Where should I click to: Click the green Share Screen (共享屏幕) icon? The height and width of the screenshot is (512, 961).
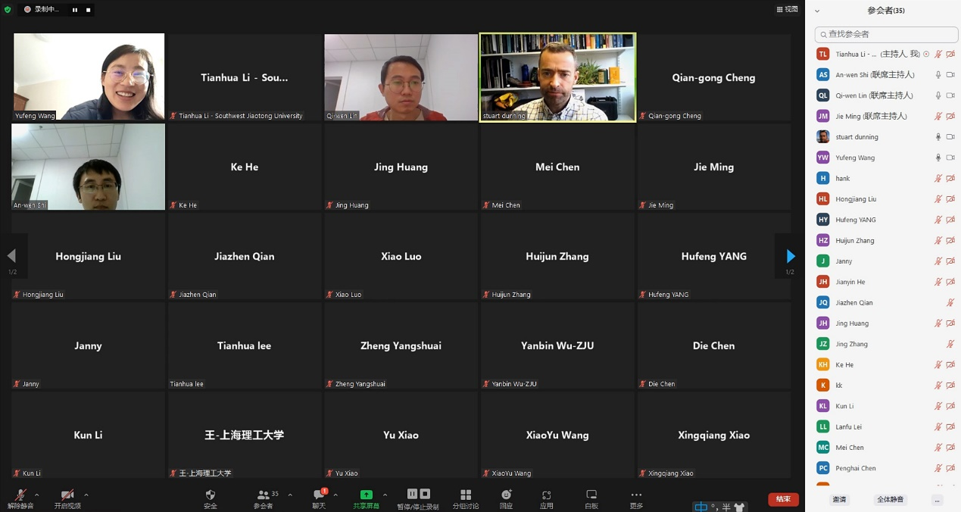click(x=366, y=495)
